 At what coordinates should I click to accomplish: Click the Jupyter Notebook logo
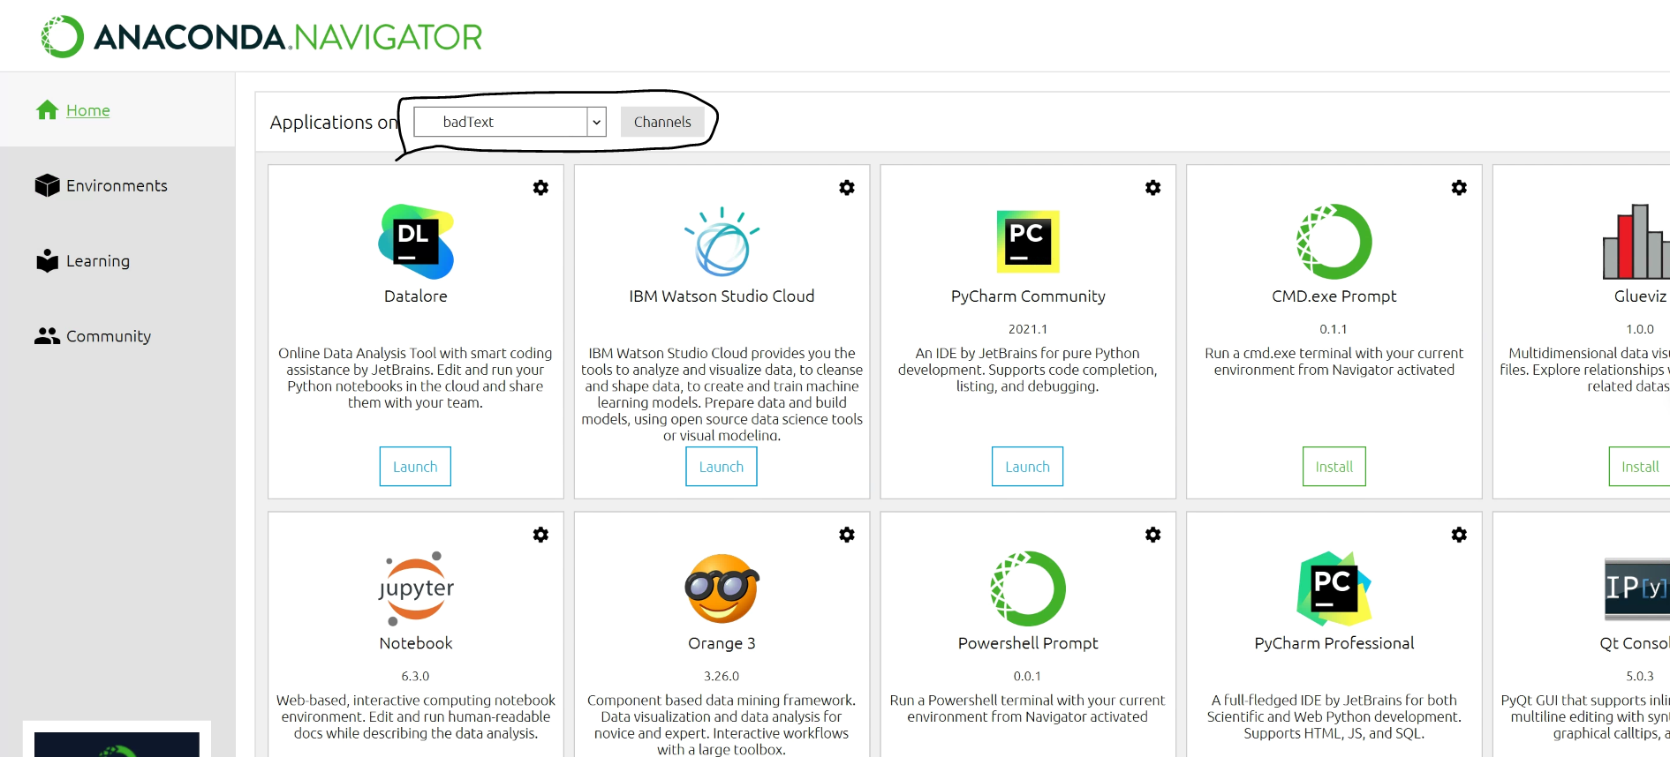(x=416, y=588)
